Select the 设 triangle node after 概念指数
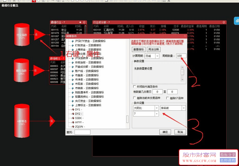This screenshot has width=239, height=166. (39, 71)
